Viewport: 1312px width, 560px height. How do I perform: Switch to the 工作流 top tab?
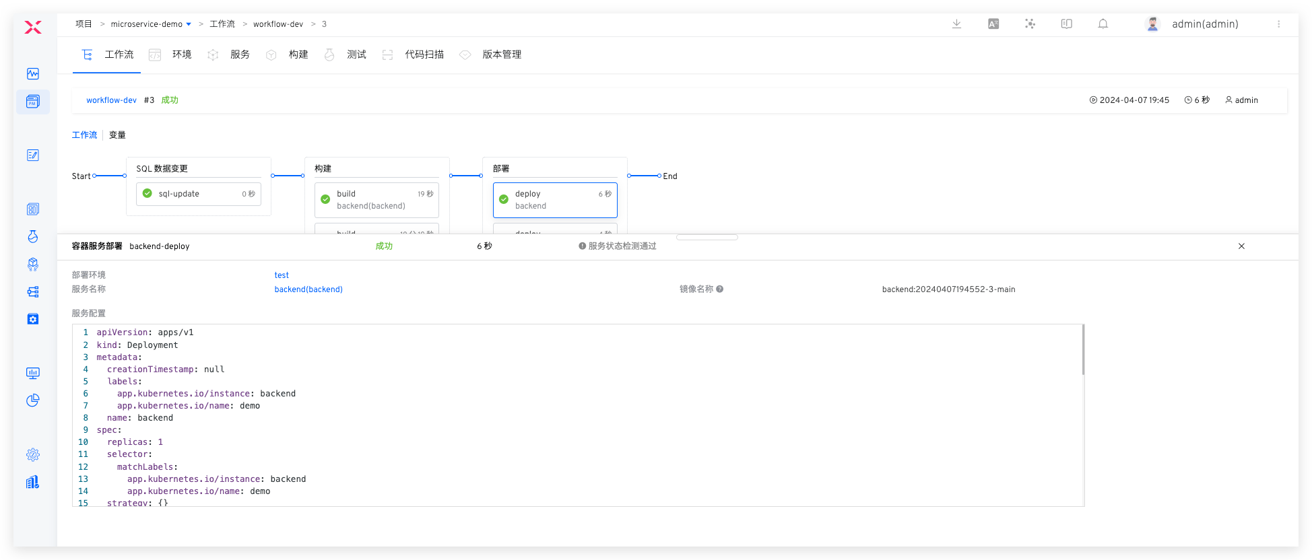[107, 55]
